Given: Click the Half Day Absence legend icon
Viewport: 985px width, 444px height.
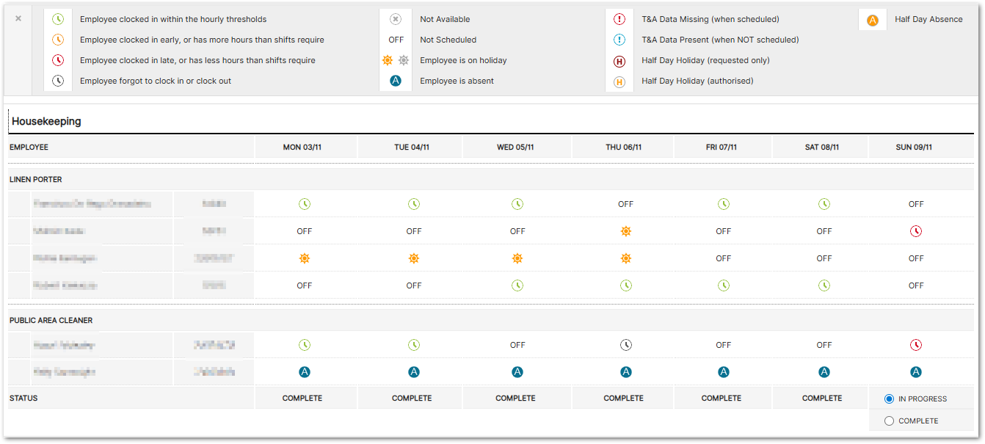Looking at the screenshot, I should tap(873, 20).
